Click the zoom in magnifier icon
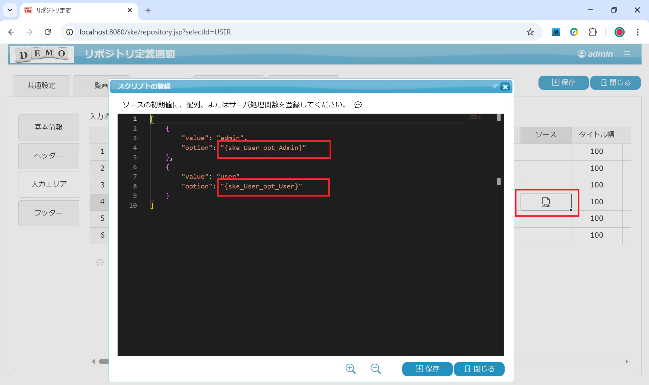The width and height of the screenshot is (649, 385). 351,369
